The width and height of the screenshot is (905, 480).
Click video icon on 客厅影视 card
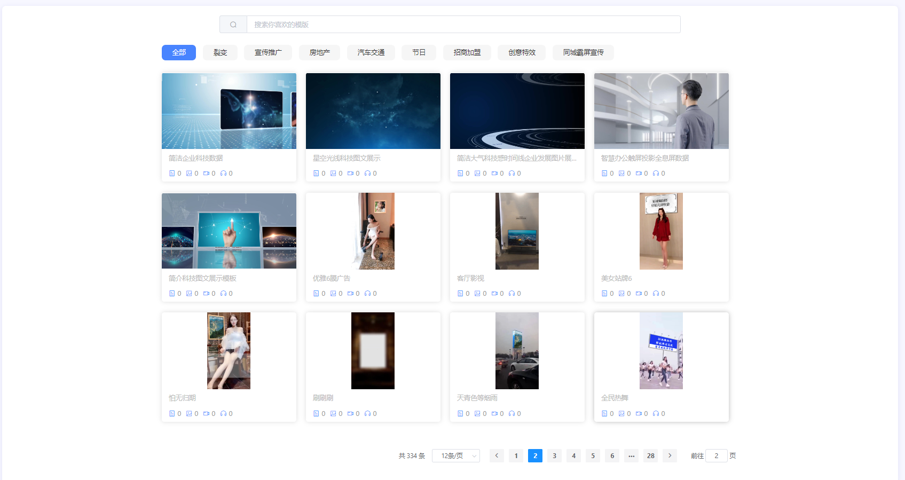(x=494, y=294)
